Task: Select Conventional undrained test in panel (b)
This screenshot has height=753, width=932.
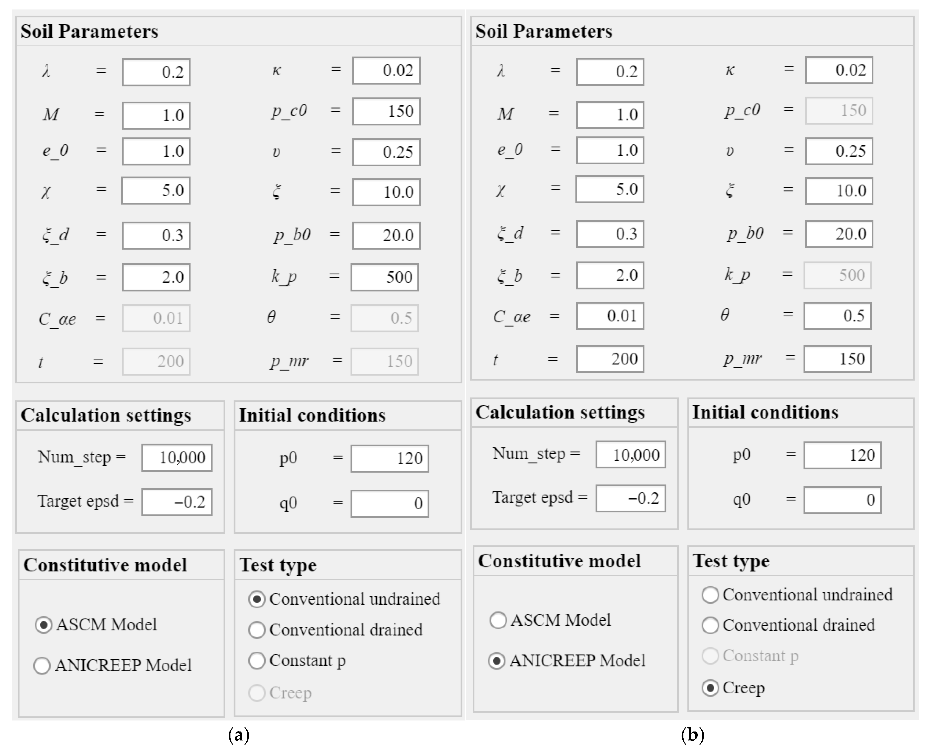Action: pos(710,595)
